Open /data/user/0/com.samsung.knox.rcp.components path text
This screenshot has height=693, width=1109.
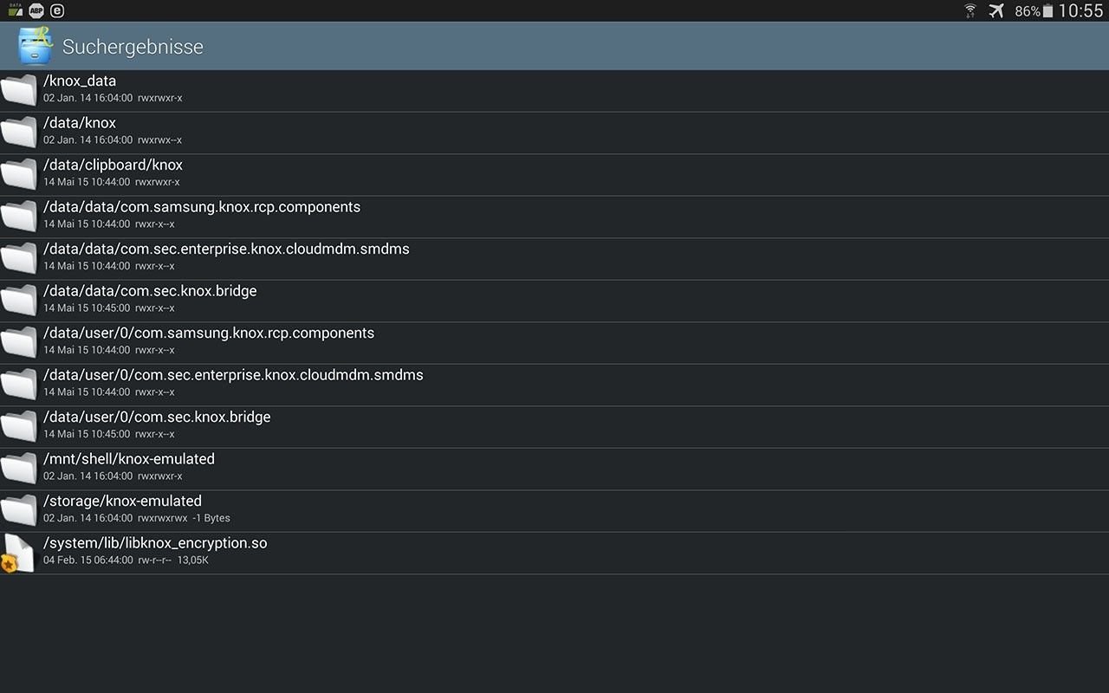click(209, 333)
